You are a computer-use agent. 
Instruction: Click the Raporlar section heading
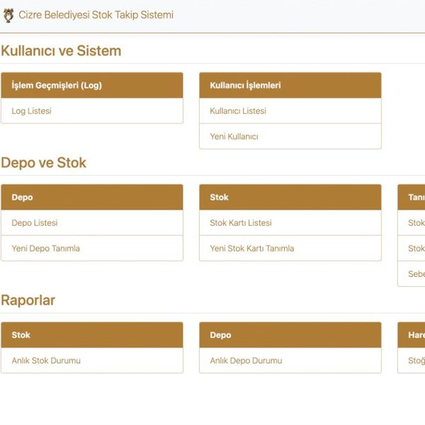[x=28, y=300]
